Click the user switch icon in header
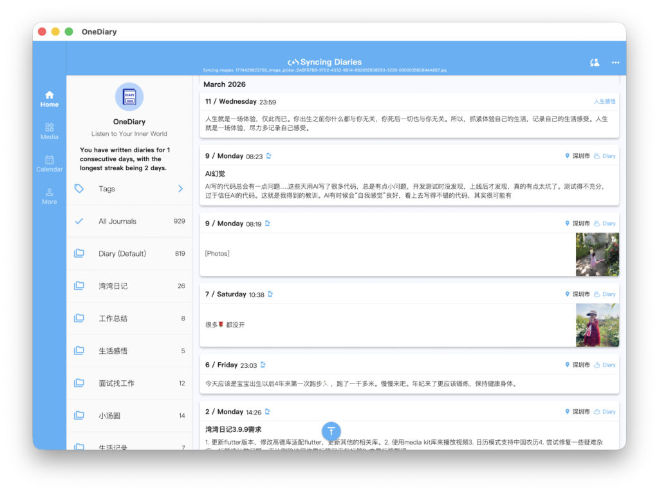The height and width of the screenshot is (493, 659). click(595, 63)
